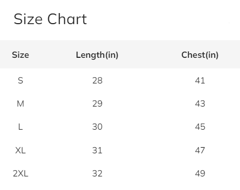
Task: Click the Size Chart heading
Action: tap(50, 19)
